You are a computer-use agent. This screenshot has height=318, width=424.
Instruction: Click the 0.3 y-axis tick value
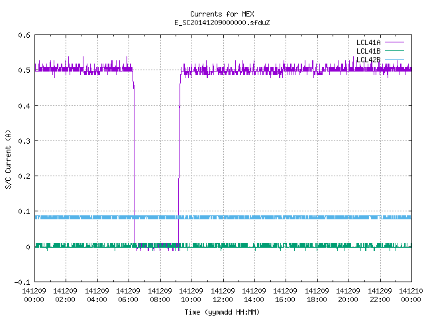click(x=24, y=141)
